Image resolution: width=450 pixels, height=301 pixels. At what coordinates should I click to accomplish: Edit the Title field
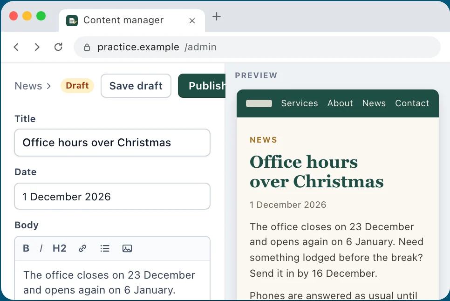point(112,143)
